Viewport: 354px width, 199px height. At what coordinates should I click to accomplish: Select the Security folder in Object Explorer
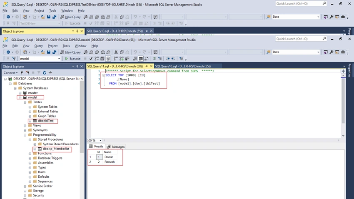(38, 195)
